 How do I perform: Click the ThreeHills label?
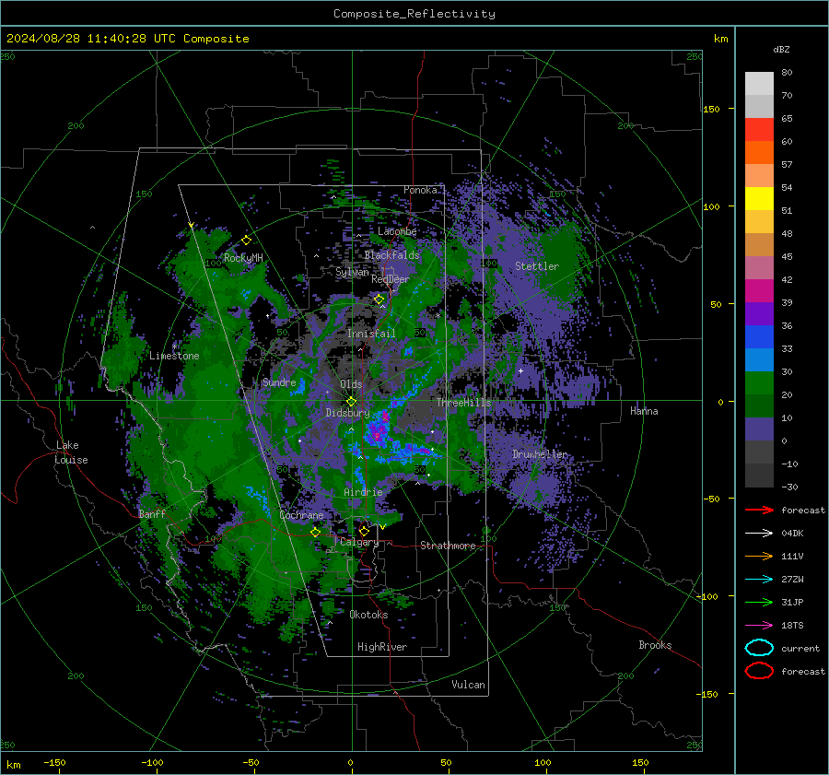pos(463,403)
